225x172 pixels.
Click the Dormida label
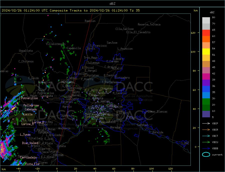(158, 133)
